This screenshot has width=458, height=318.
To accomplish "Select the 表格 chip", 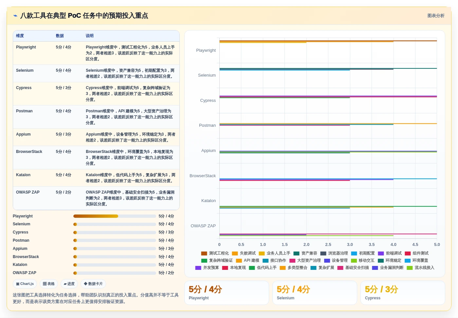I will coord(49,284).
